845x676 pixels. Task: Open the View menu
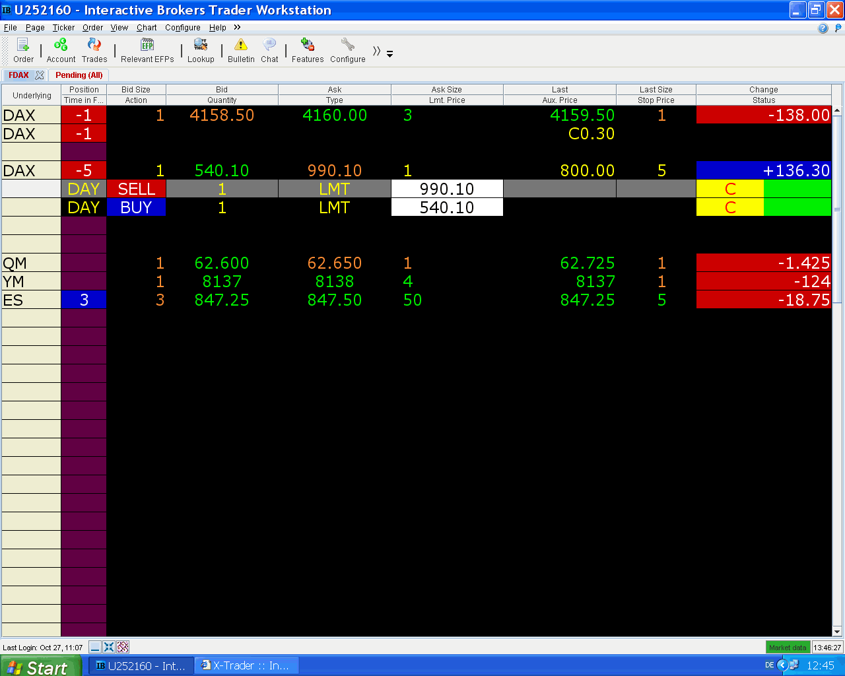point(119,28)
